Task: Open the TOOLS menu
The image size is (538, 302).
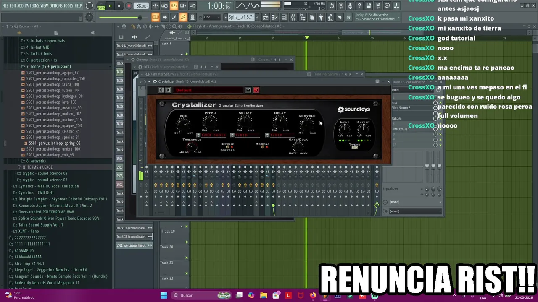Action: 69,6
